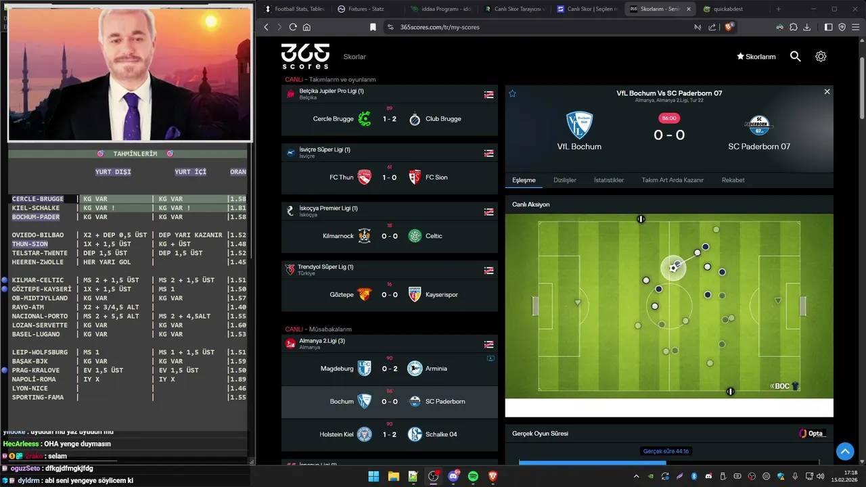Open the Skorlarım link

(756, 57)
